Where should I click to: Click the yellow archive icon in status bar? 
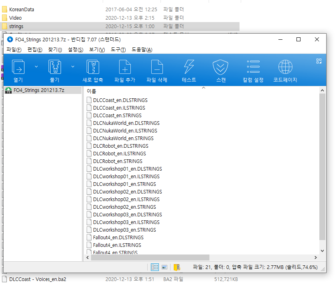pyautogui.click(x=177, y=267)
